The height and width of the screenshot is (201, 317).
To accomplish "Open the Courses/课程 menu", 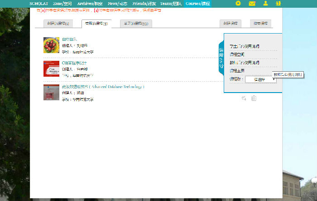I will tap(197, 4).
